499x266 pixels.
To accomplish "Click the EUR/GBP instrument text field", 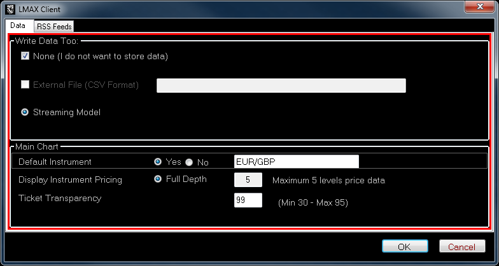I will [297, 162].
